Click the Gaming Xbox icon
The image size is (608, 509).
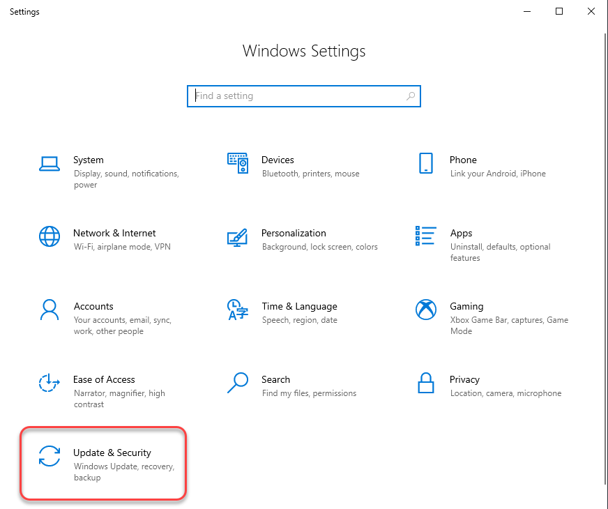426,310
